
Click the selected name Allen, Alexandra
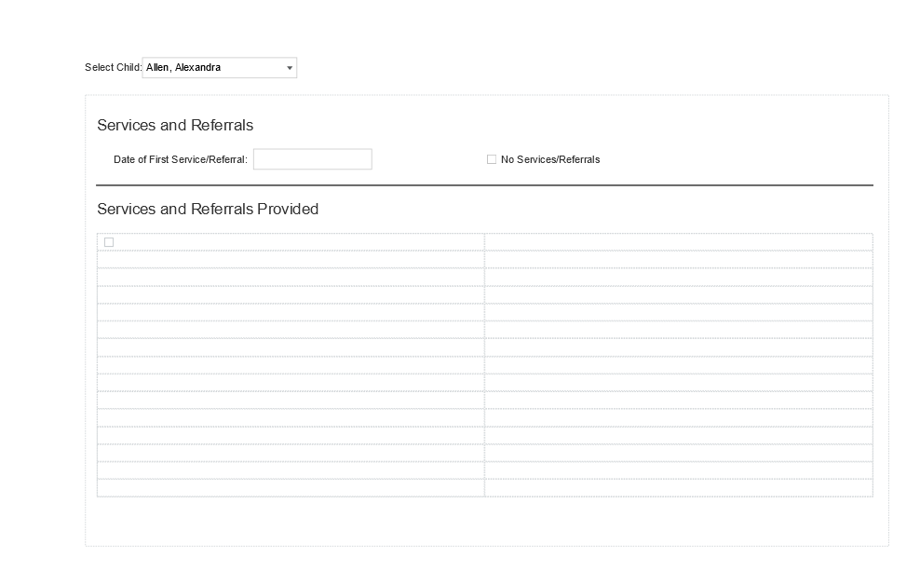183,68
